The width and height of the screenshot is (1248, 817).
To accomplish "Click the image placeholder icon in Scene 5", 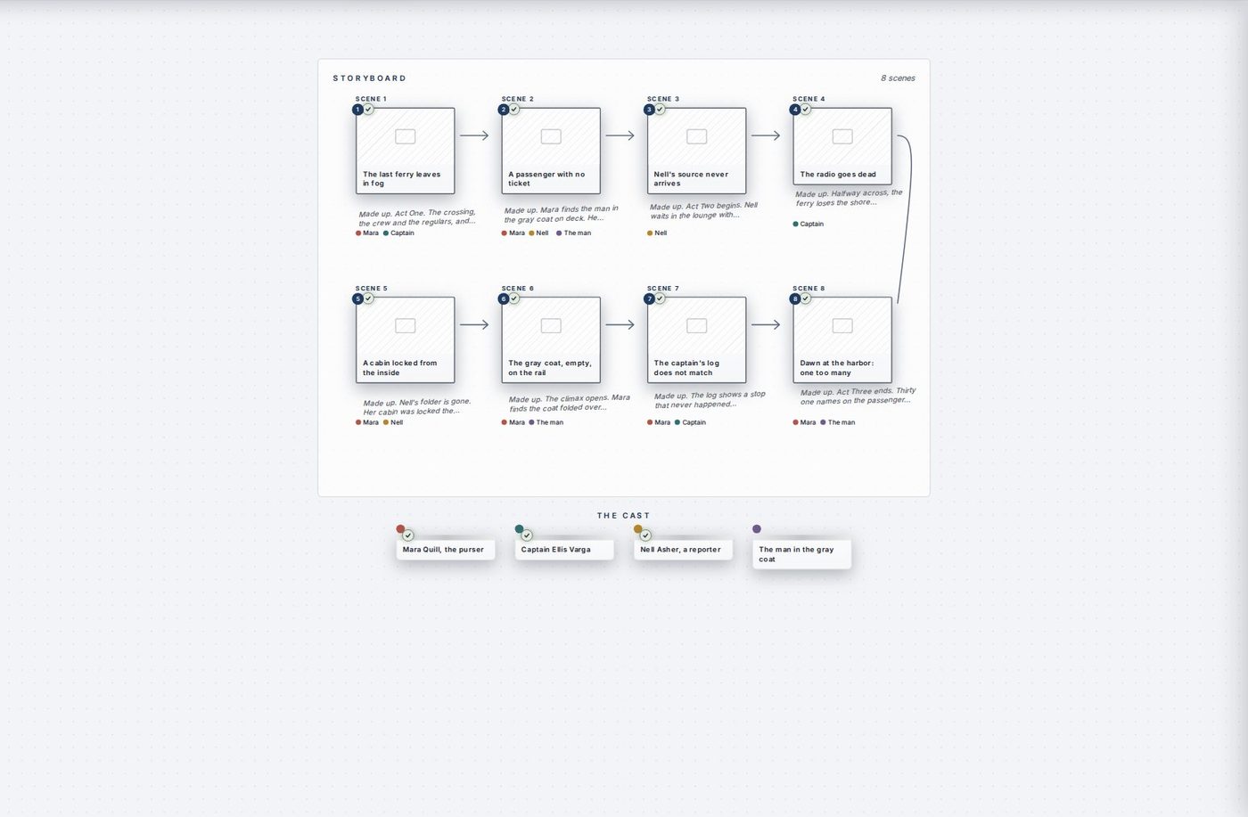I will [x=405, y=325].
